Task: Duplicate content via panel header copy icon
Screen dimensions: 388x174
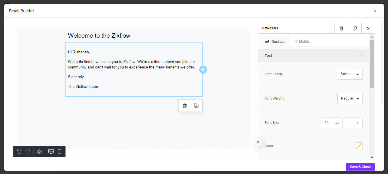Action: tap(355, 28)
